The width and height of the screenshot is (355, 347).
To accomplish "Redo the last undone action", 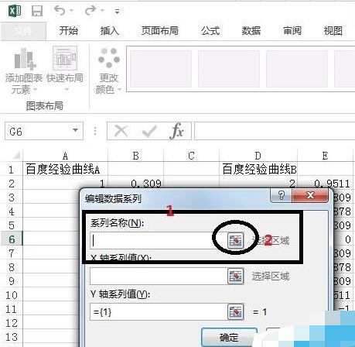I will [90, 11].
